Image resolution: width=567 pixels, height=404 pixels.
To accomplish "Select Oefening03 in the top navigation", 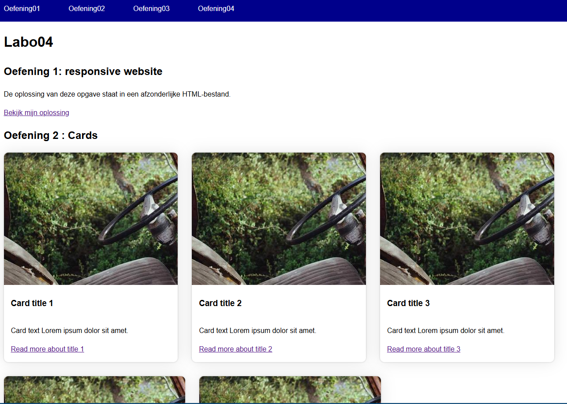I will pyautogui.click(x=151, y=9).
